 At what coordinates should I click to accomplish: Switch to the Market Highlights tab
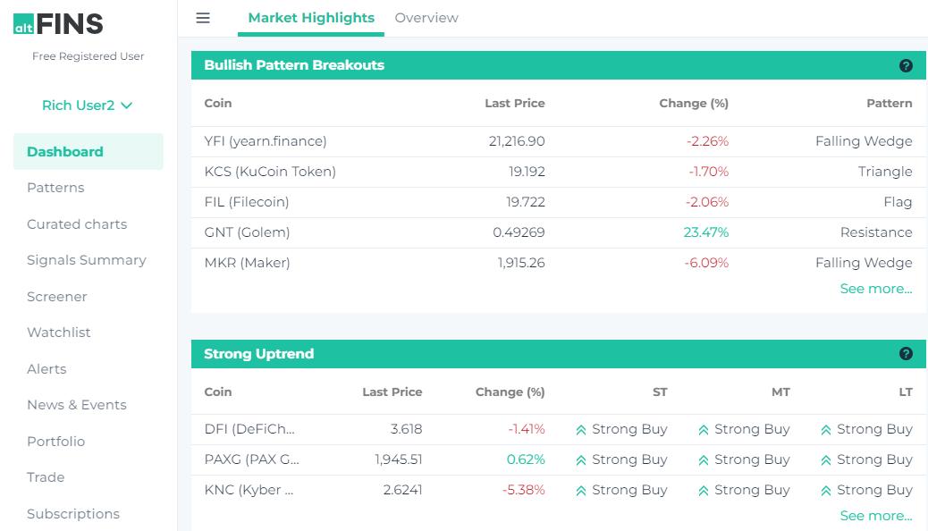point(311,18)
